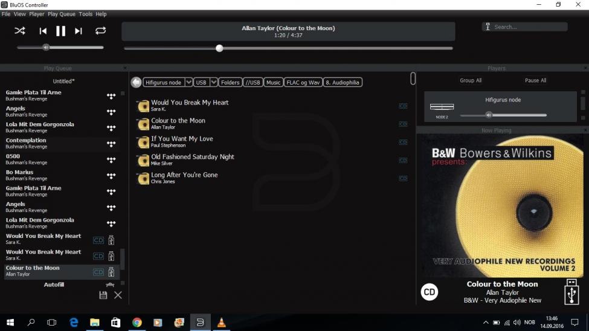Click the Untitled* playlist title
This screenshot has width=589, height=331.
point(63,81)
